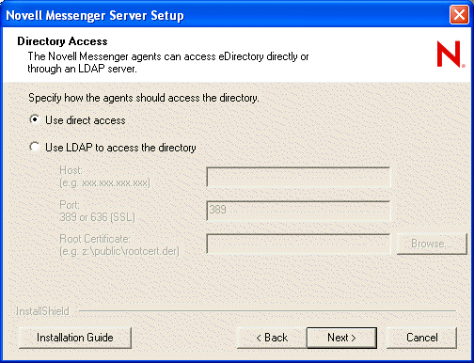Click the Directory Access heading
Screen dimensions: 474x363
(62, 41)
